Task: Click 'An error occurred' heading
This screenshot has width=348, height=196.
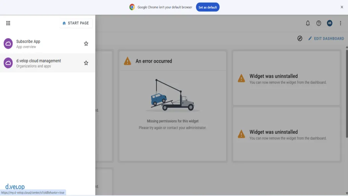Action: tap(154, 61)
